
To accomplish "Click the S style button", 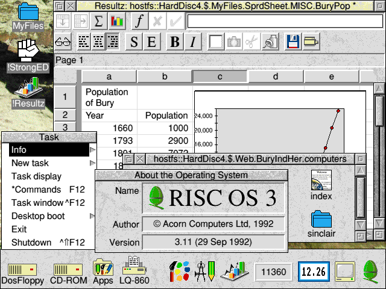I will [134, 42].
